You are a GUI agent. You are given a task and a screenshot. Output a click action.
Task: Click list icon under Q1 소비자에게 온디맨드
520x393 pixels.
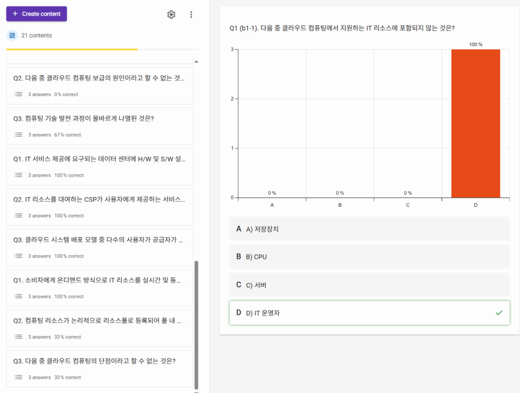click(x=18, y=297)
